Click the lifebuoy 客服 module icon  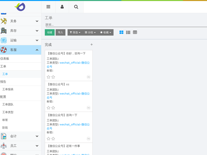4,50
